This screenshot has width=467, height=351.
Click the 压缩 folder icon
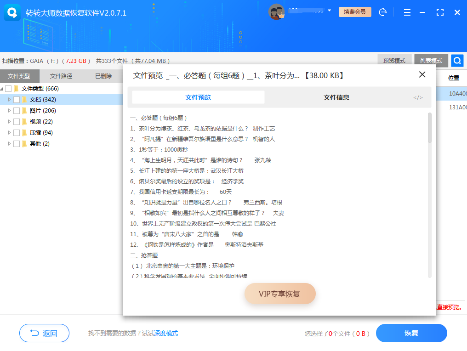point(24,133)
